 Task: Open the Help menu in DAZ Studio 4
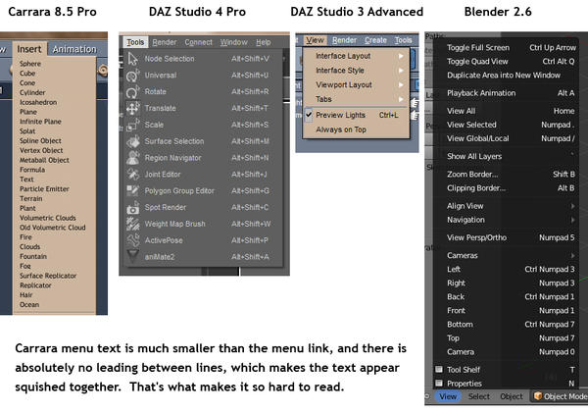[264, 42]
